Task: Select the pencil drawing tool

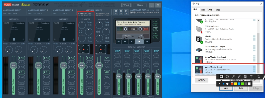Action: pyautogui.click(x=239, y=76)
